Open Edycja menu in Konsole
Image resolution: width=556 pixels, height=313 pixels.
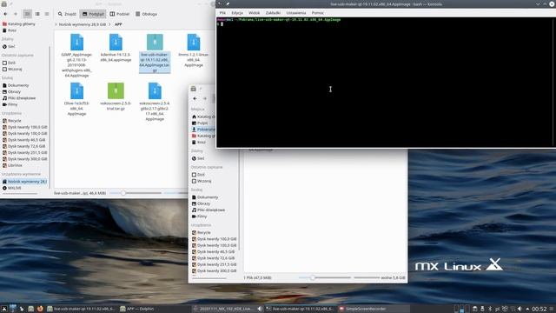coord(237,13)
